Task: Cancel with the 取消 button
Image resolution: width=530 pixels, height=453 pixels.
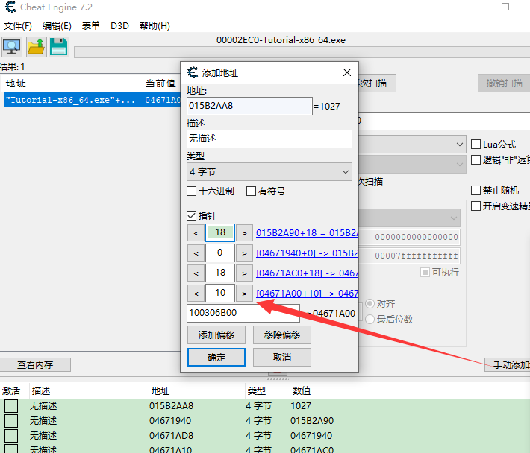Action: tap(282, 357)
